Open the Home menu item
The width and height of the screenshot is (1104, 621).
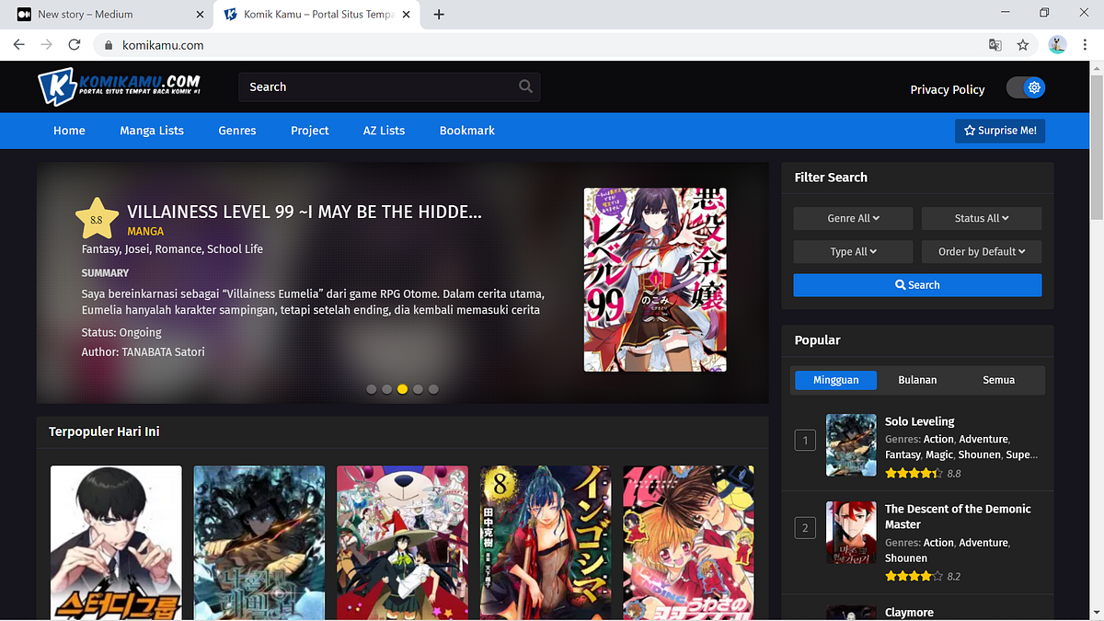(69, 131)
